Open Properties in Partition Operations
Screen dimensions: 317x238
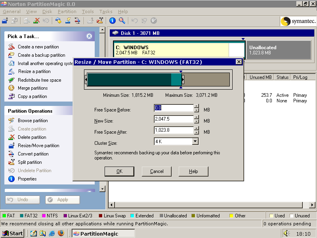click(x=23, y=179)
